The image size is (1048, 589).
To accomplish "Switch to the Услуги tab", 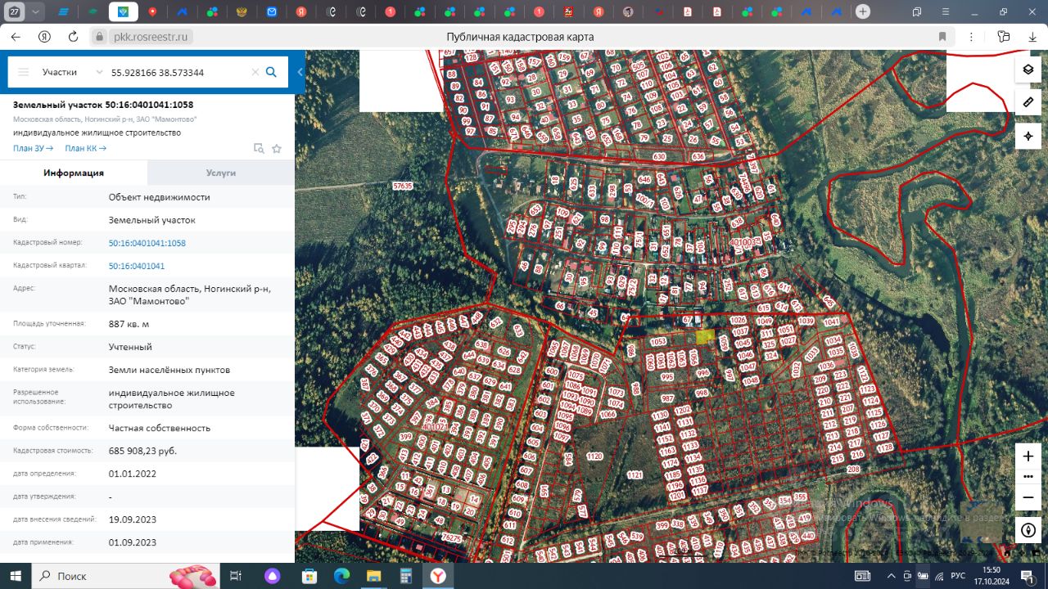I will [221, 173].
